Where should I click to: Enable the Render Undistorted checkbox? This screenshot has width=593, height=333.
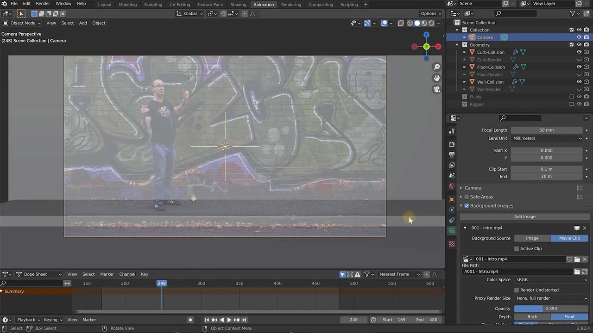click(x=517, y=290)
